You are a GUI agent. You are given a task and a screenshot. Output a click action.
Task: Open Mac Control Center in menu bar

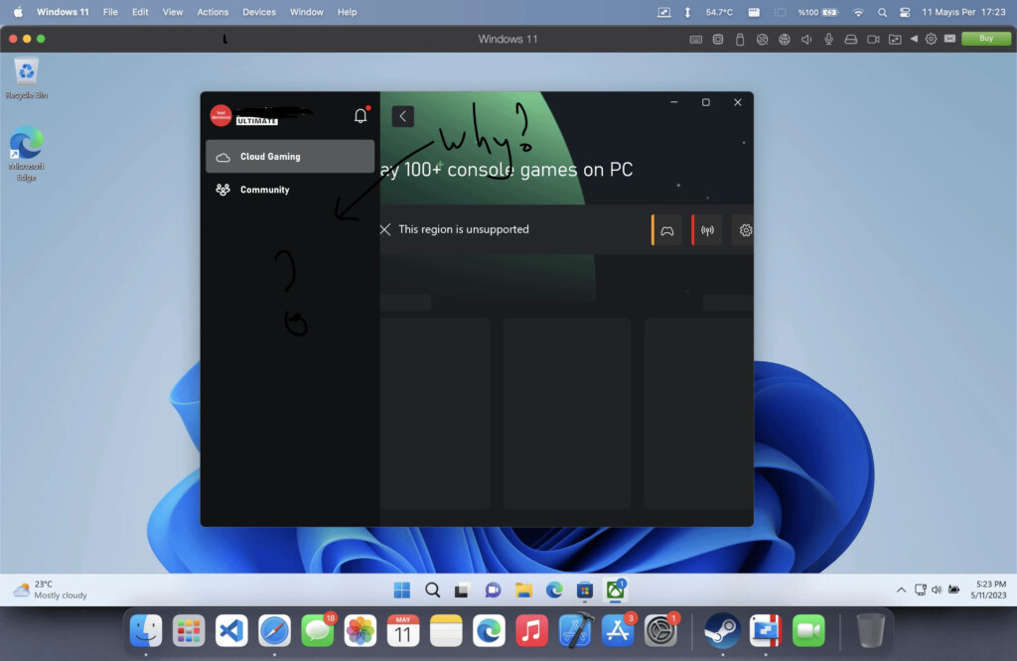click(x=905, y=12)
